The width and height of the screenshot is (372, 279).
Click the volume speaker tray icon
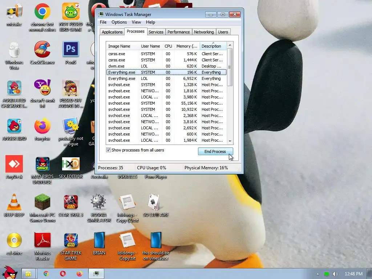(x=335, y=274)
